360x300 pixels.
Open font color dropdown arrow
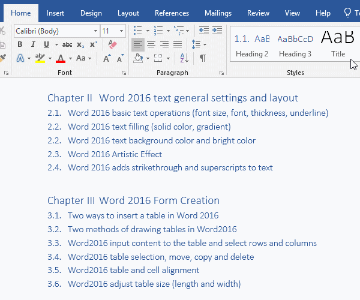tap(70, 58)
